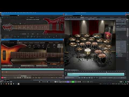Select the cyan MIDI clip in Superior Drummer

coord(96,74)
